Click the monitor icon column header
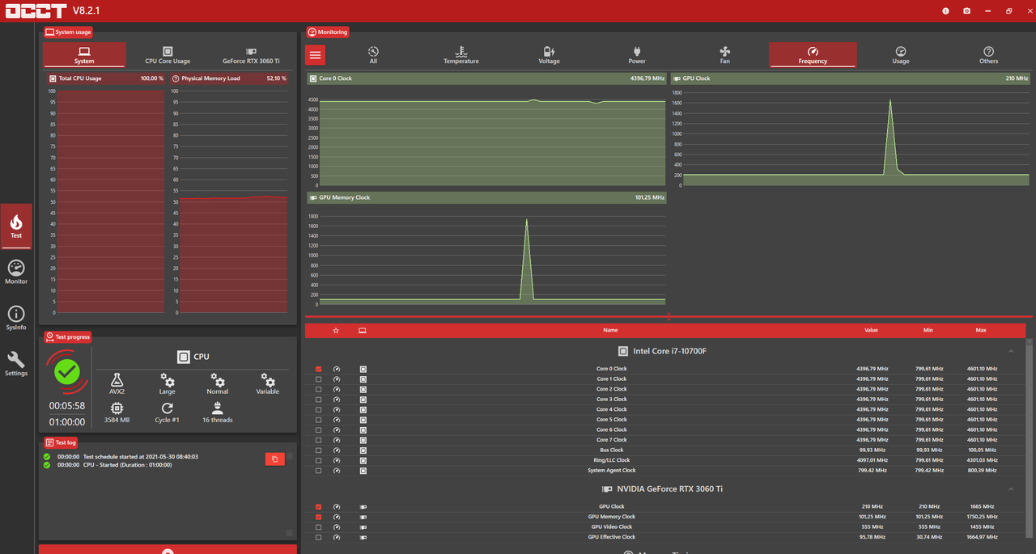 (x=363, y=330)
